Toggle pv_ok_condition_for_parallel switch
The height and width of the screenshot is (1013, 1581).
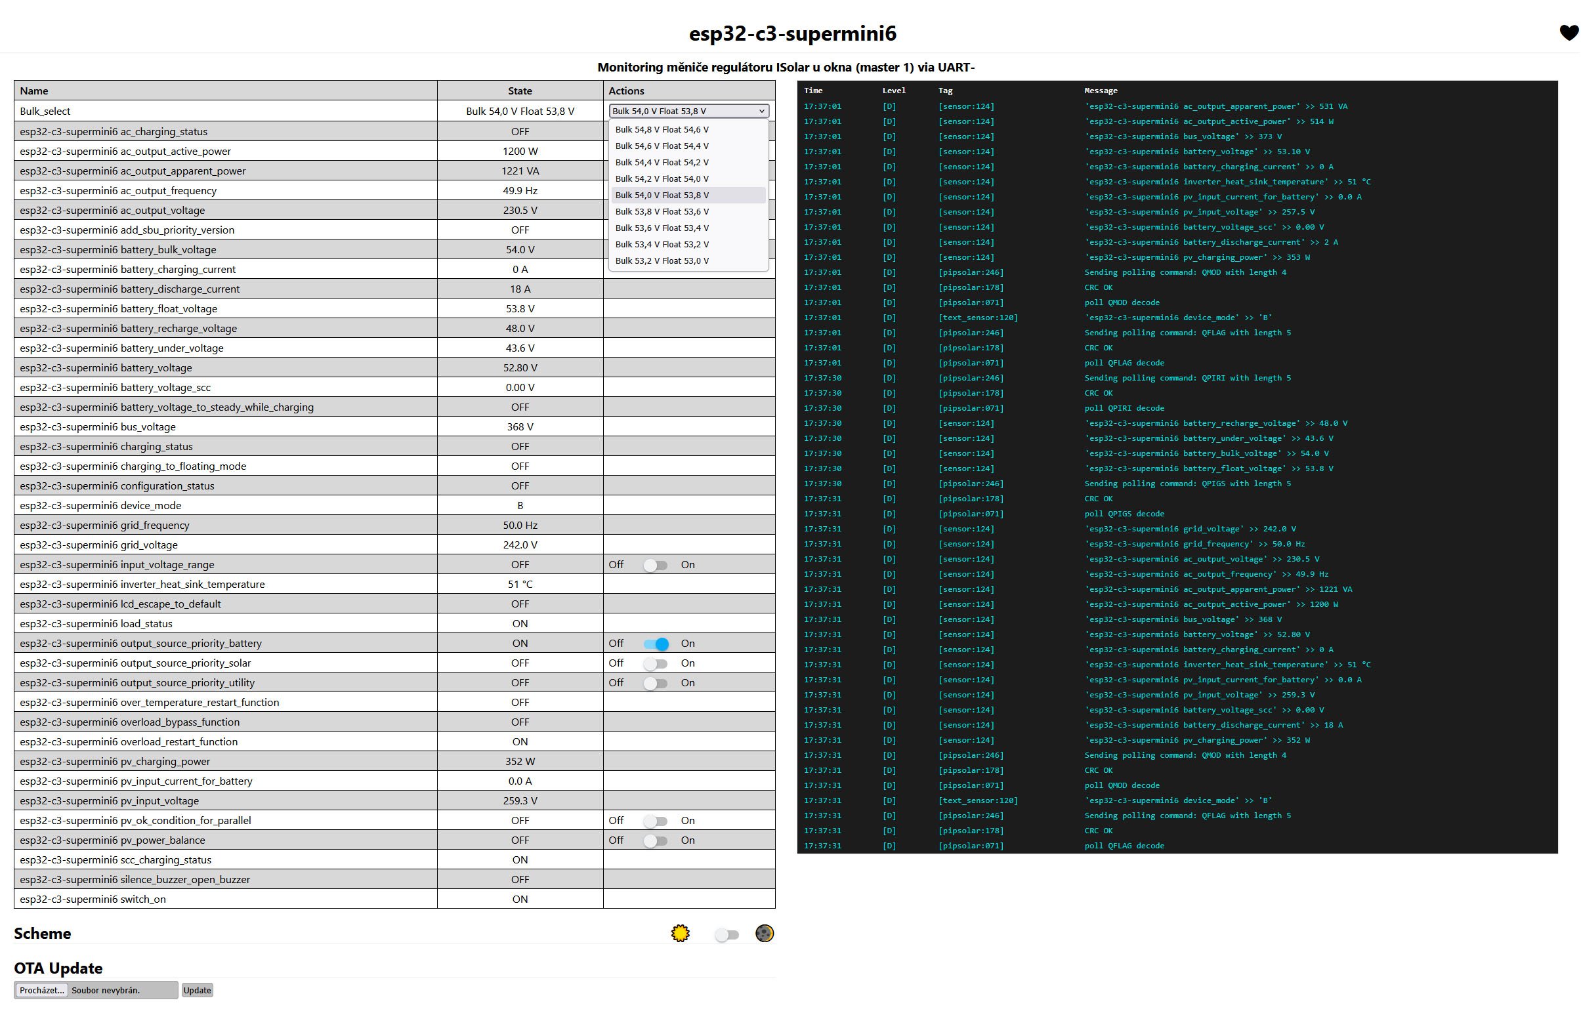click(x=655, y=821)
